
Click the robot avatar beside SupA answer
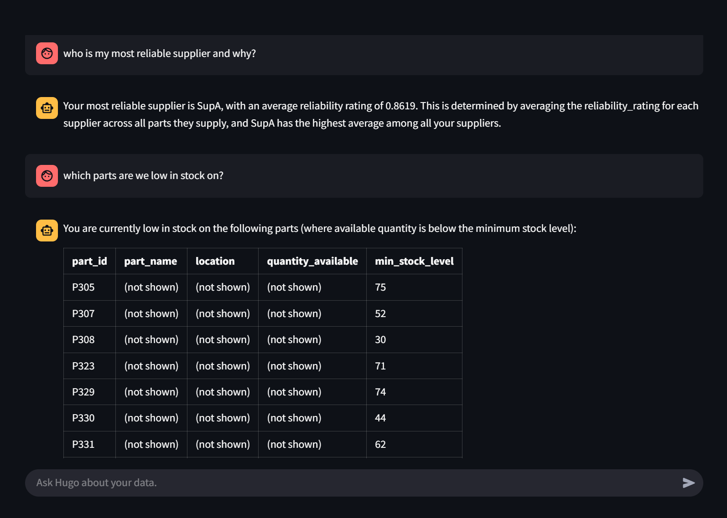[x=47, y=108]
